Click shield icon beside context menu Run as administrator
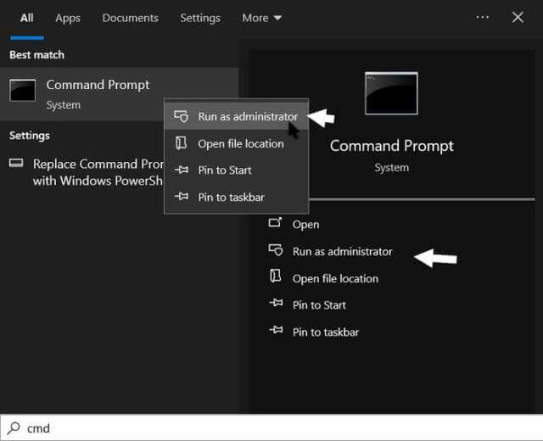 click(181, 116)
